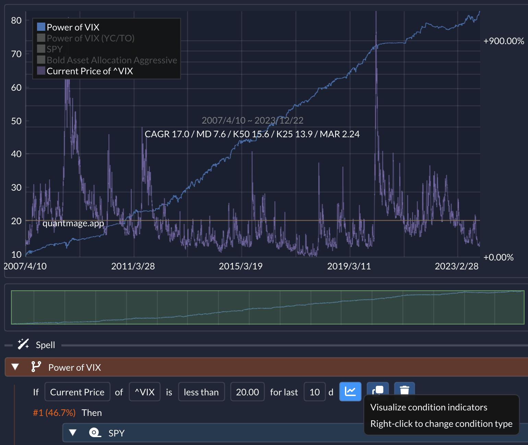
Task: Click the green date range selector strip
Action: pyautogui.click(x=268, y=307)
